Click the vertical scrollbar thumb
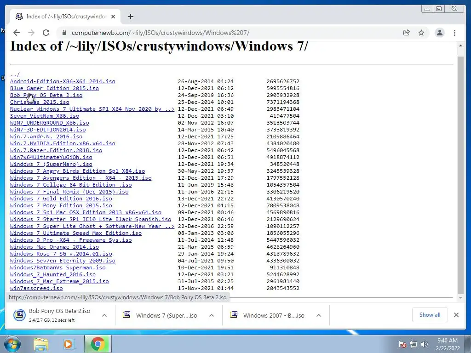This screenshot has width=471, height=353. 460,175
